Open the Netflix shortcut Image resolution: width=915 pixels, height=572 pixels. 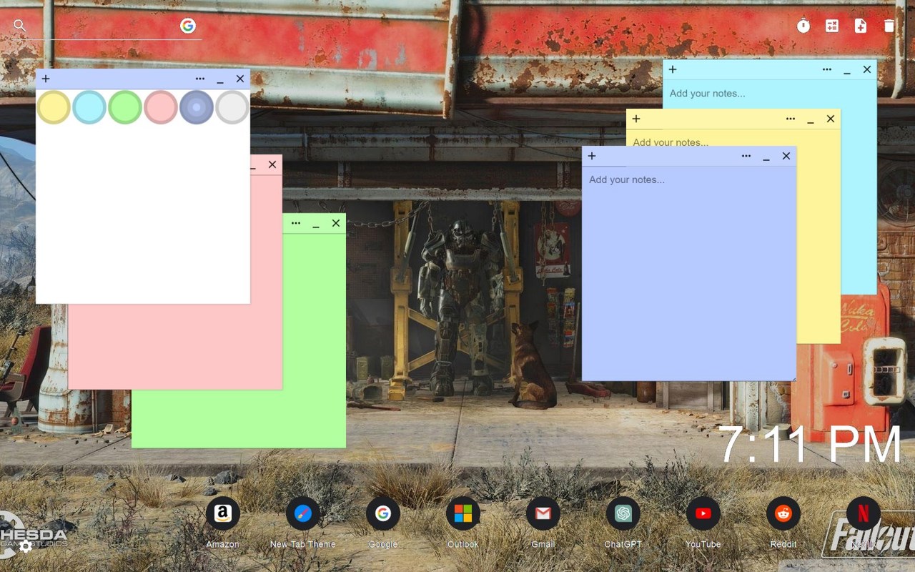[864, 513]
